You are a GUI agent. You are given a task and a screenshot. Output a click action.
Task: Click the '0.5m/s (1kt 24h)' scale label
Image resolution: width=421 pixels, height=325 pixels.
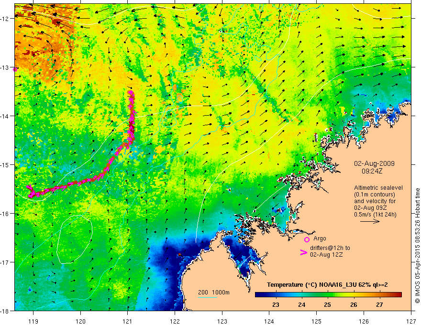[375, 214]
